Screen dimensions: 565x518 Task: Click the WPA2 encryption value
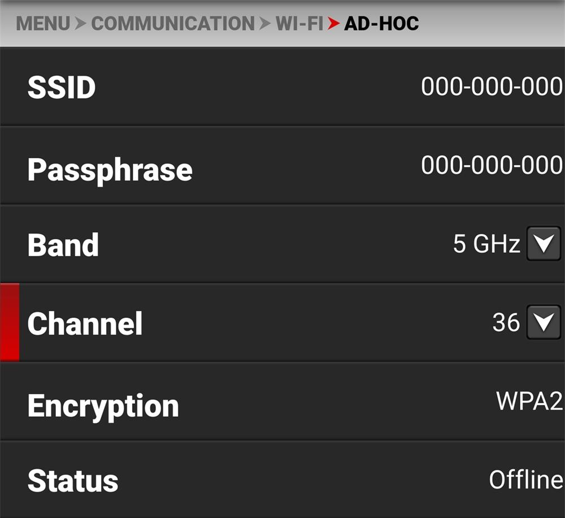click(x=529, y=401)
